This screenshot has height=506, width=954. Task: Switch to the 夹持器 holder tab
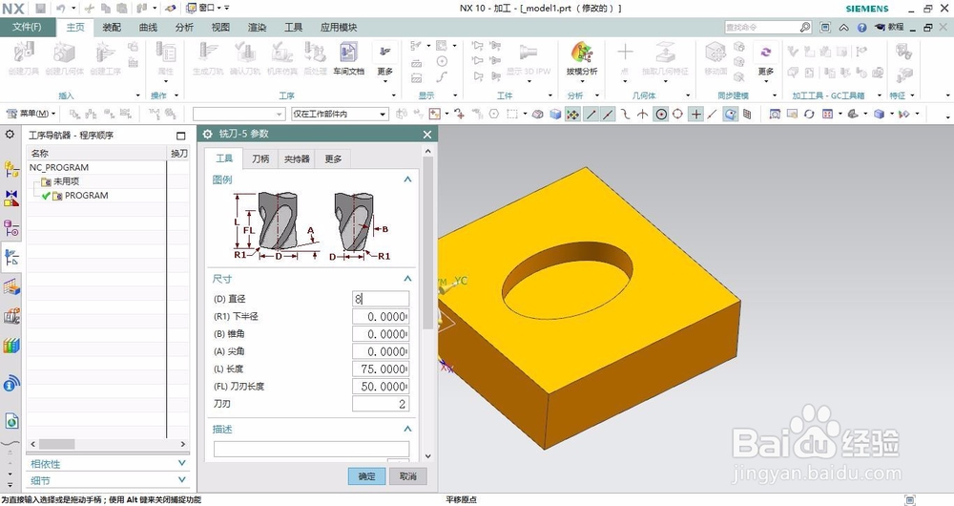(x=297, y=158)
